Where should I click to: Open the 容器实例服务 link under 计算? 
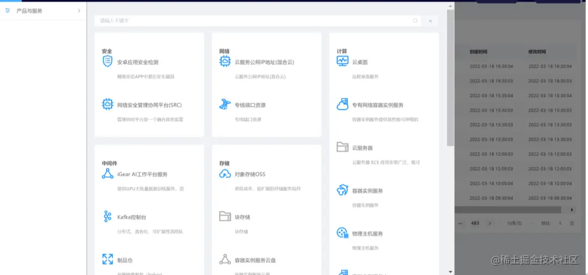[x=367, y=191]
